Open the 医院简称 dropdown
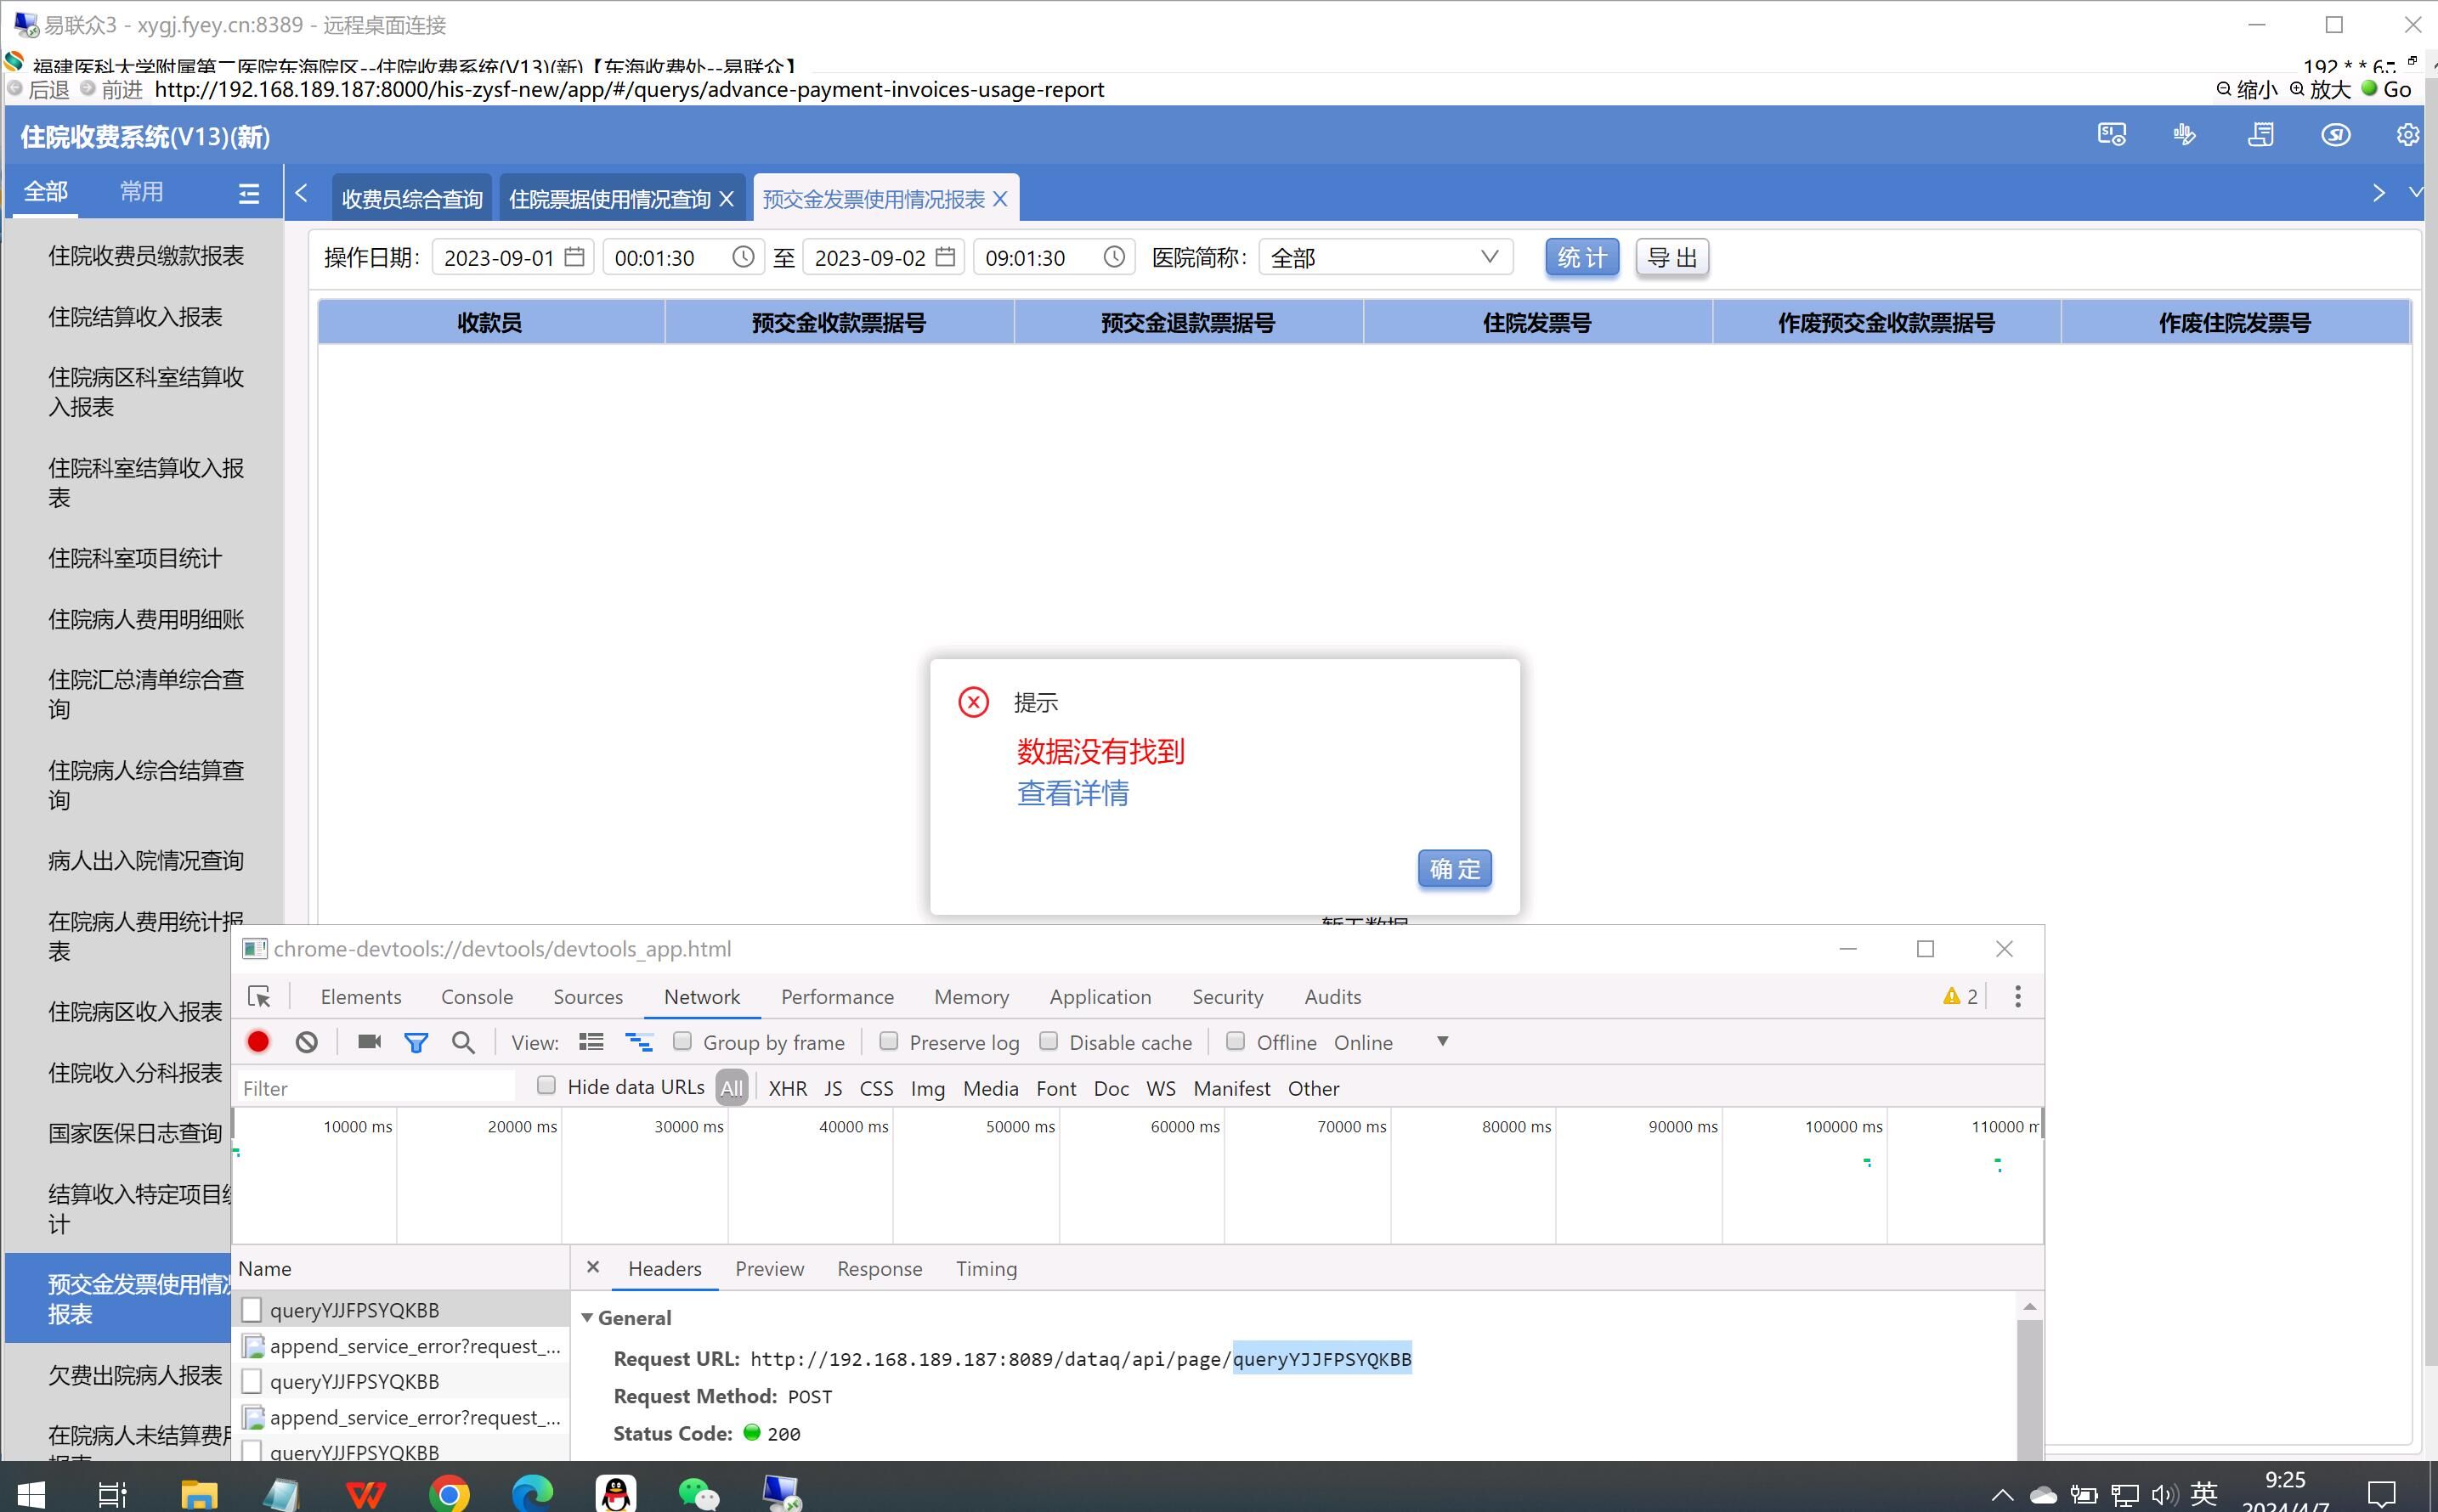The height and width of the screenshot is (1512, 2438). (x=1386, y=258)
